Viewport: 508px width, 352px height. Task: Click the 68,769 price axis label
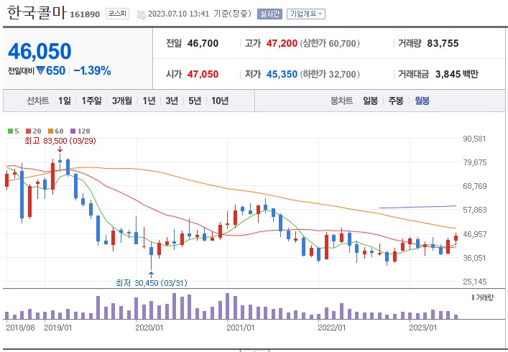pyautogui.click(x=475, y=186)
